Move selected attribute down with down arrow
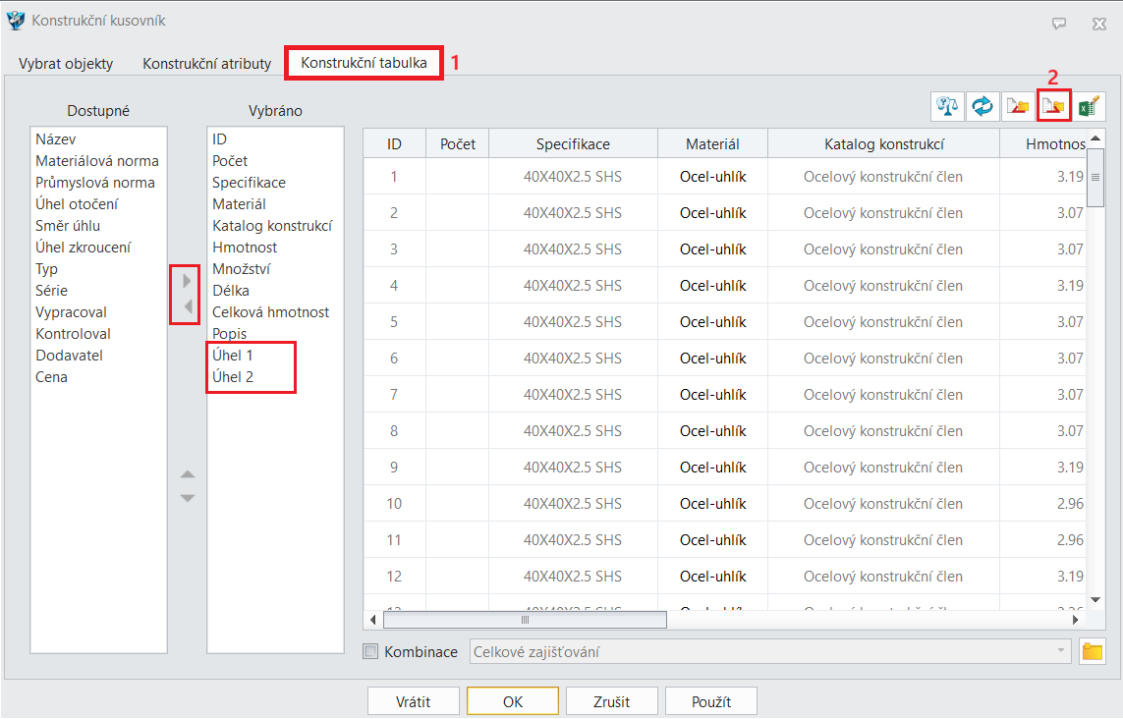Viewport: 1123px width, 719px height. pos(188,498)
